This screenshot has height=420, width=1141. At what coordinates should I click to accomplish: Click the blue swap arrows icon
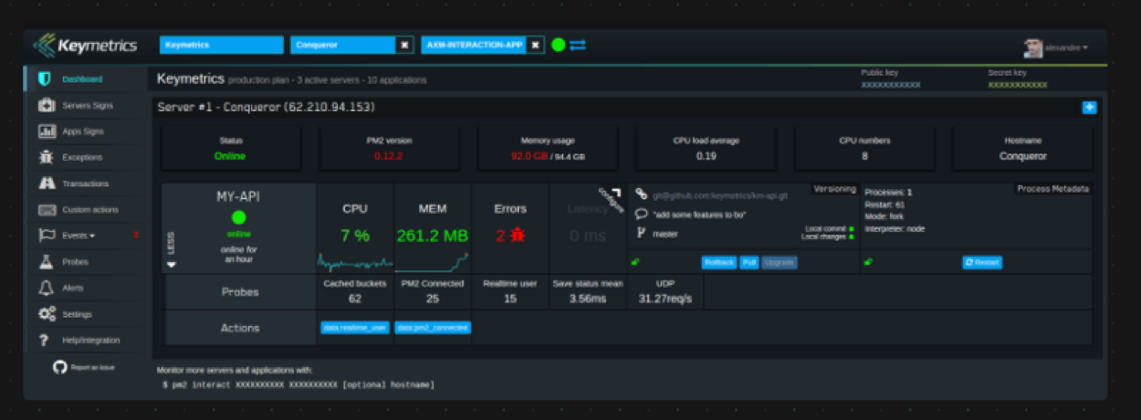point(578,44)
